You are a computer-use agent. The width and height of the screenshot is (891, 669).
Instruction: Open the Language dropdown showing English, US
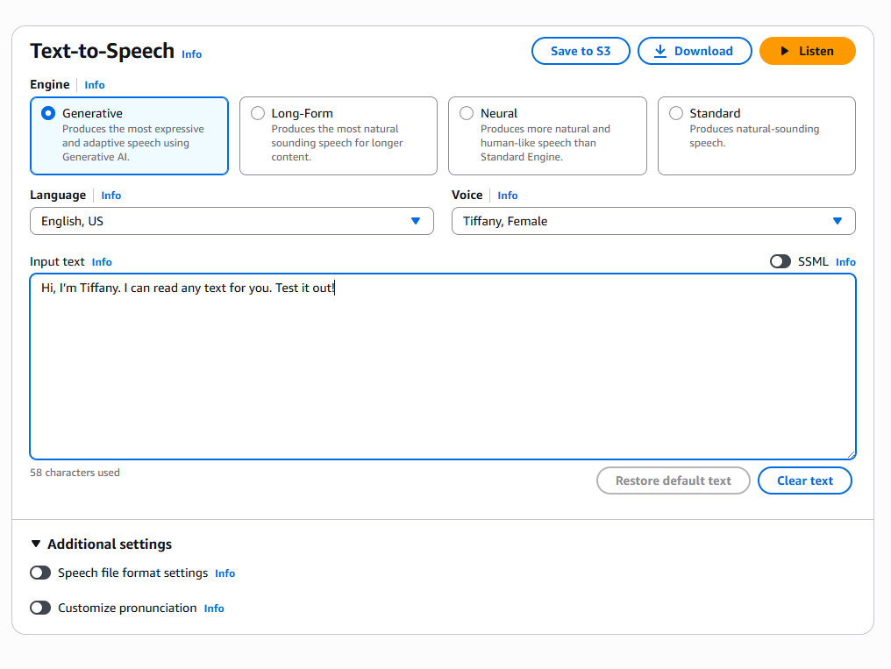232,221
